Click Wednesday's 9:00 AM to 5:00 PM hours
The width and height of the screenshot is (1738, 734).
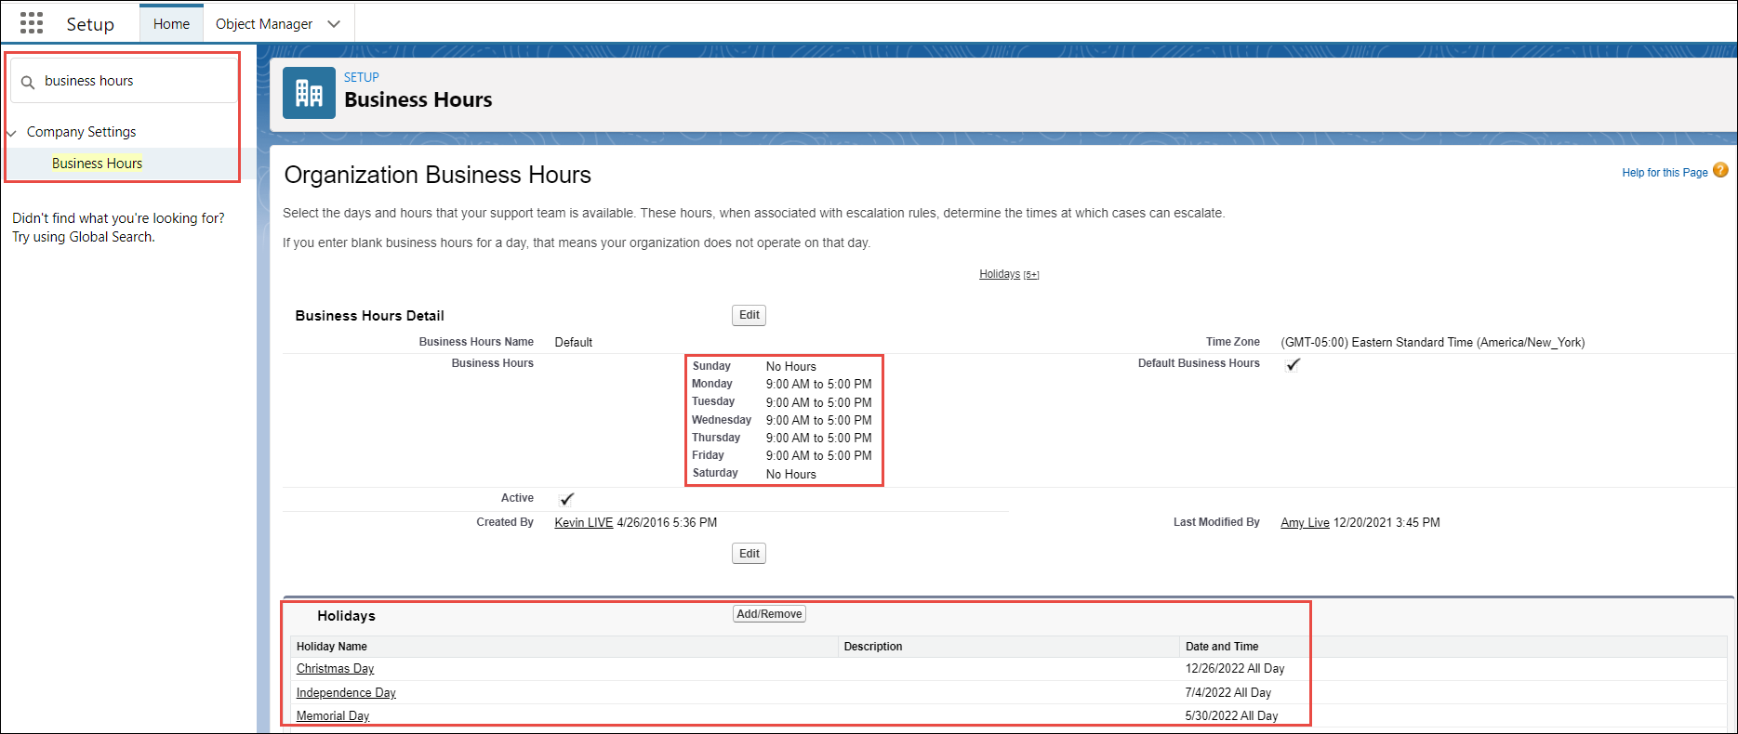[819, 421]
